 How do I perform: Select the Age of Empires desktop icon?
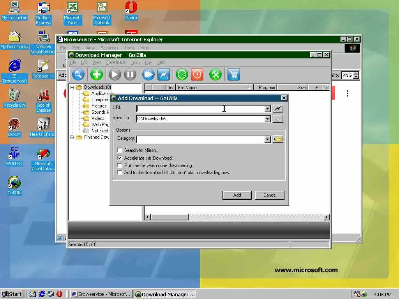click(x=44, y=101)
